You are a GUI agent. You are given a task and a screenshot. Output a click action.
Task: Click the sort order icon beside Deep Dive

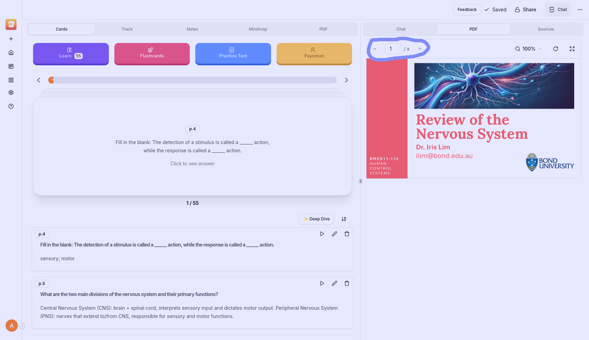point(344,219)
